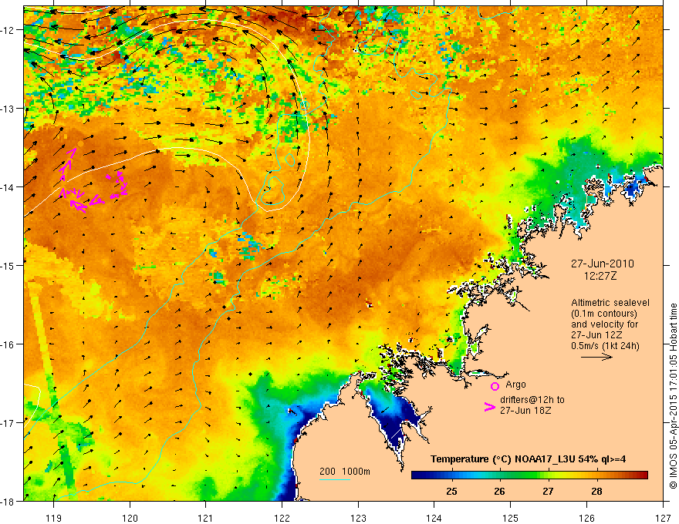Click the Temperature (°C) NOAA17_L3U title
The height and width of the screenshot is (524, 679).
click(528, 459)
